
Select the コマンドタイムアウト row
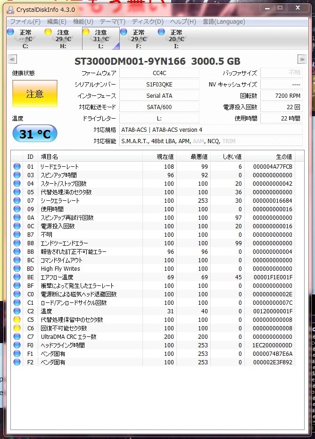(153, 260)
